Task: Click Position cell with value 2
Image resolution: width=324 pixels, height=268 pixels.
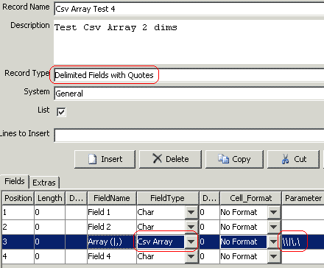Action: pyautogui.click(x=18, y=227)
